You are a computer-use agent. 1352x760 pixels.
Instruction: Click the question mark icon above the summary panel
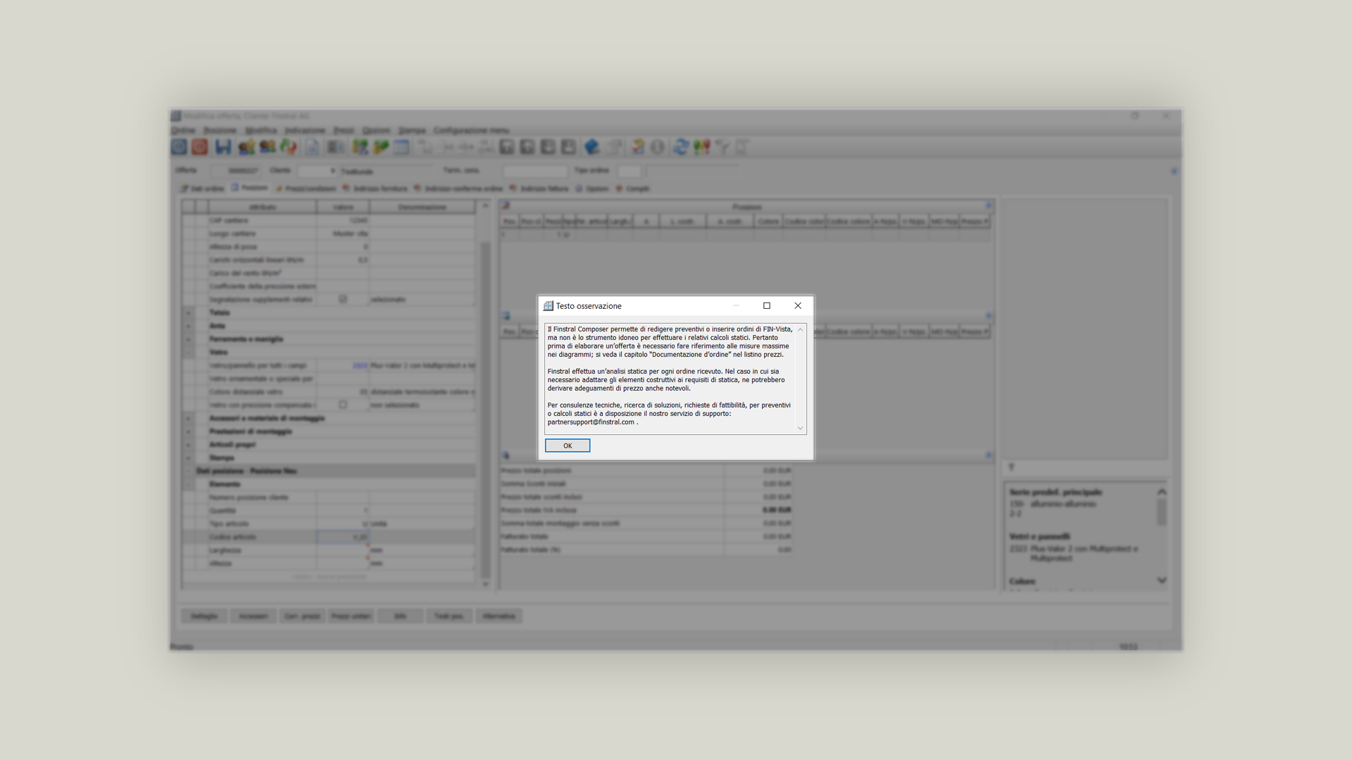1011,467
